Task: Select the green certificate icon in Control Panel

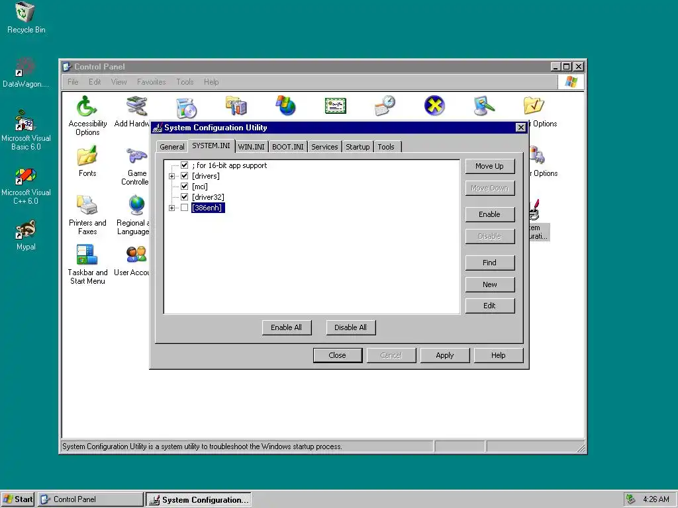Action: pyautogui.click(x=336, y=106)
